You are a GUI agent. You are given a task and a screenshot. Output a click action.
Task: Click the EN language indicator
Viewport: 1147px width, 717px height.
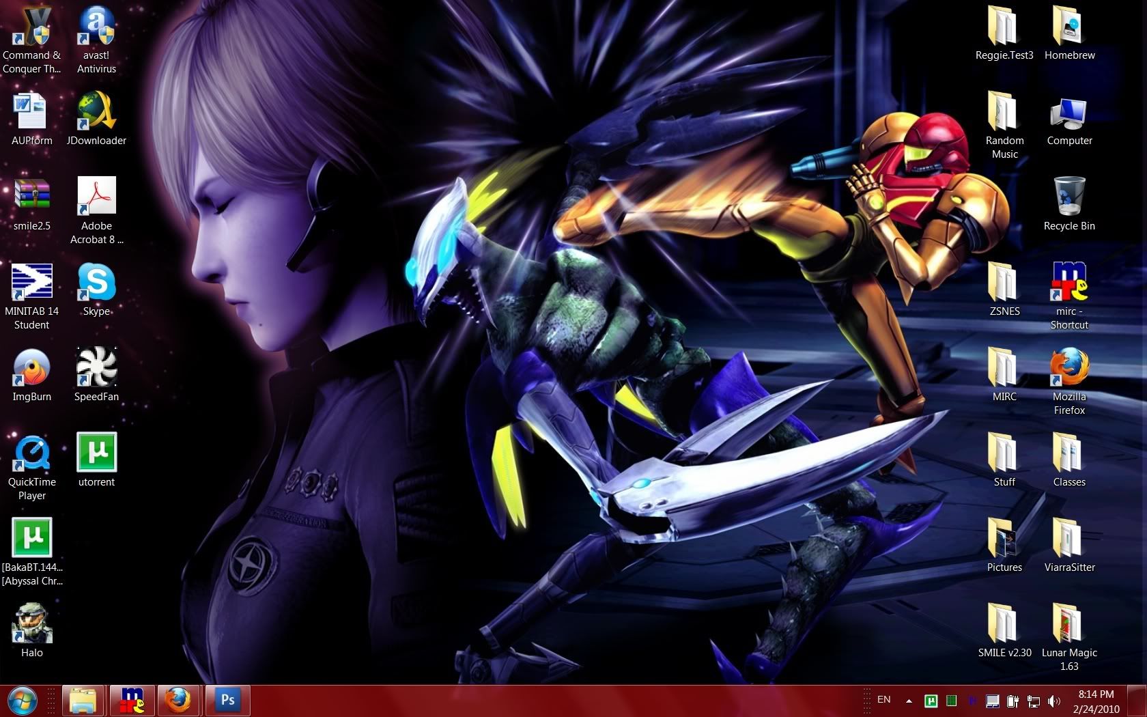click(x=883, y=700)
